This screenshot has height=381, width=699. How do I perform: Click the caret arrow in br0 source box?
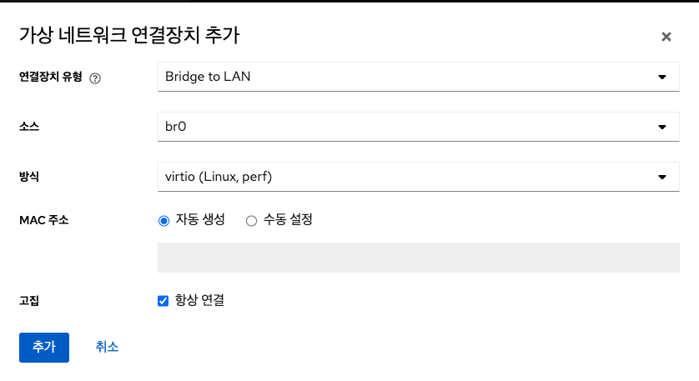[662, 128]
